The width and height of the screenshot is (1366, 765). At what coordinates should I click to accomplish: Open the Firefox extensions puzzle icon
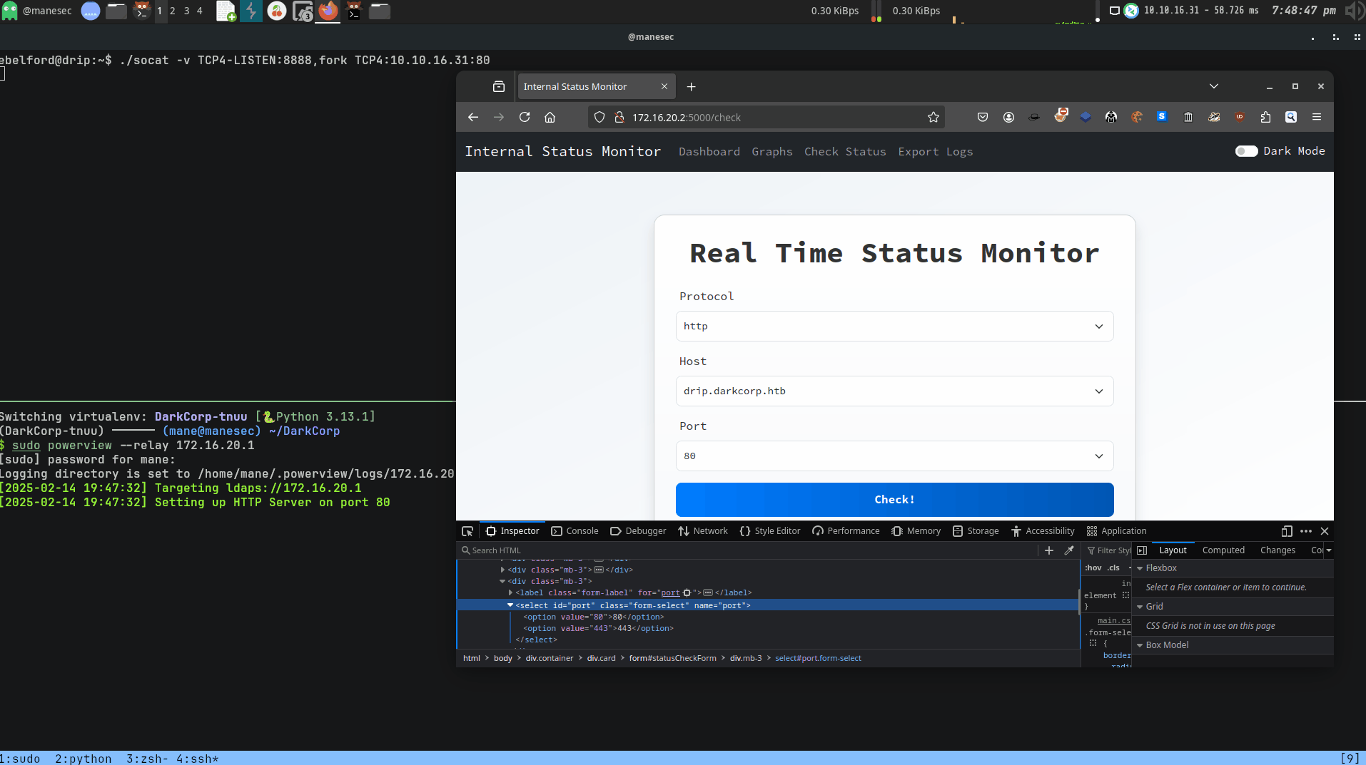[1265, 117]
